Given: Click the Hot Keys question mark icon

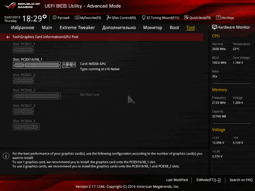Looking at the screenshot, I should tap(218, 18).
